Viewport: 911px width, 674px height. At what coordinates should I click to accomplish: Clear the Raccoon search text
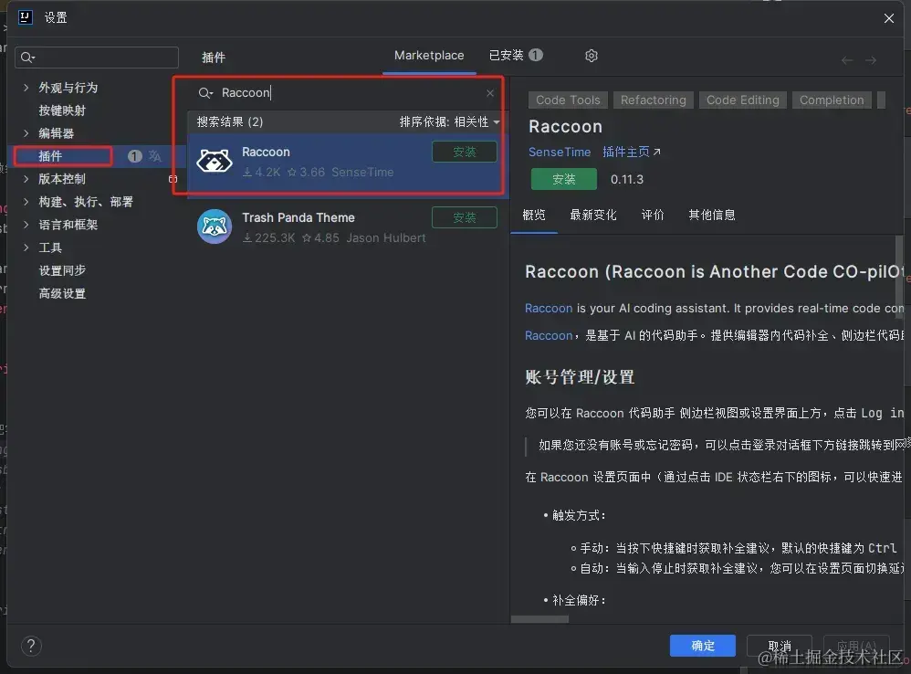point(490,93)
